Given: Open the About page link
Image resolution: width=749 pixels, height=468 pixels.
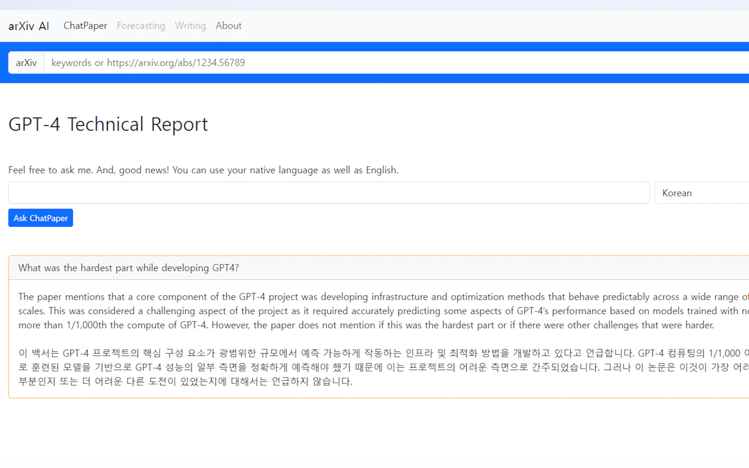Looking at the screenshot, I should coord(229,26).
